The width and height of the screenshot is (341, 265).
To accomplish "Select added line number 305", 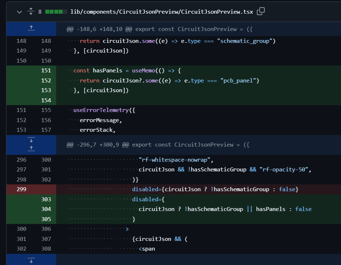I will coord(46,219).
